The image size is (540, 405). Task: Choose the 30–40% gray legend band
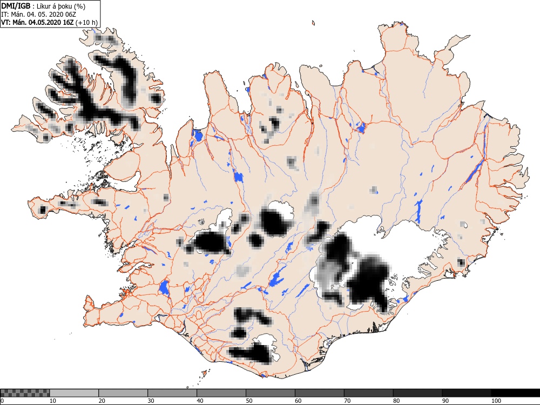(x=172, y=393)
